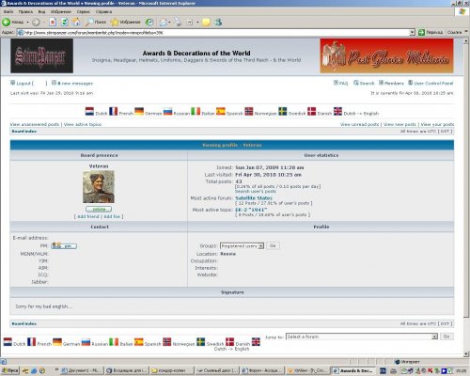470x376 pixels.
Task: Click the green Go arrow beside address bar
Action: [421, 32]
